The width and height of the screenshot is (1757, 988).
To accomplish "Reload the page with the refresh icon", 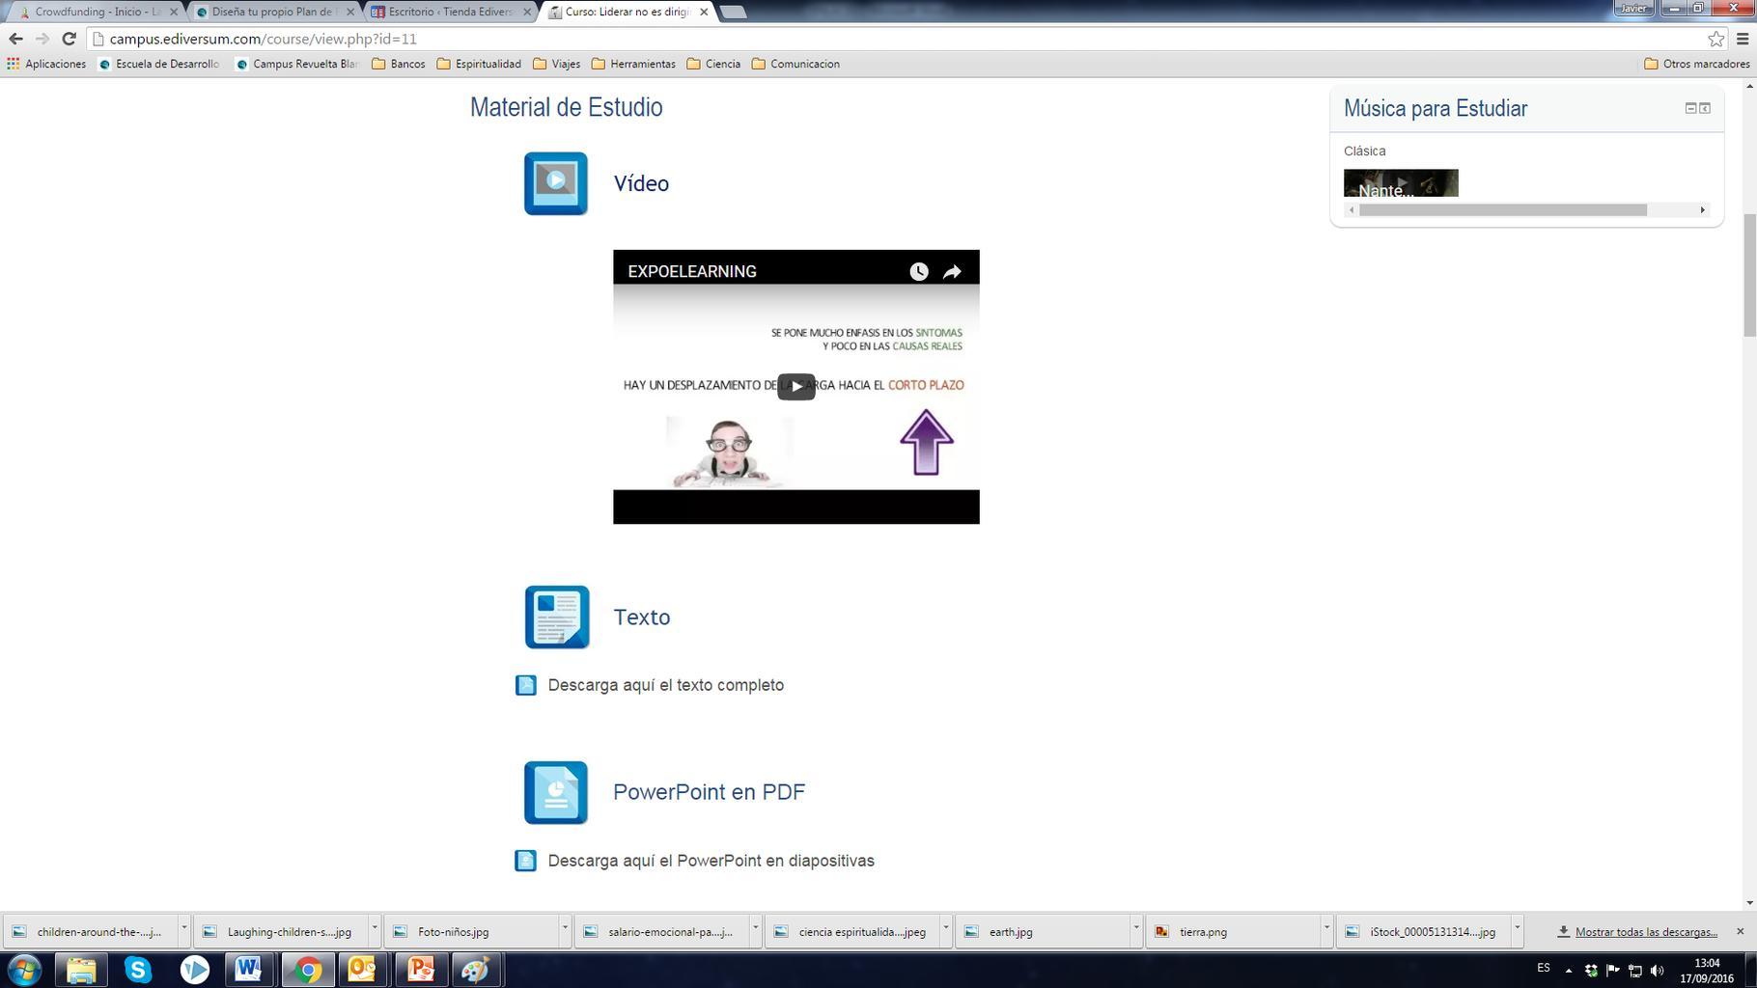I will coord(69,40).
